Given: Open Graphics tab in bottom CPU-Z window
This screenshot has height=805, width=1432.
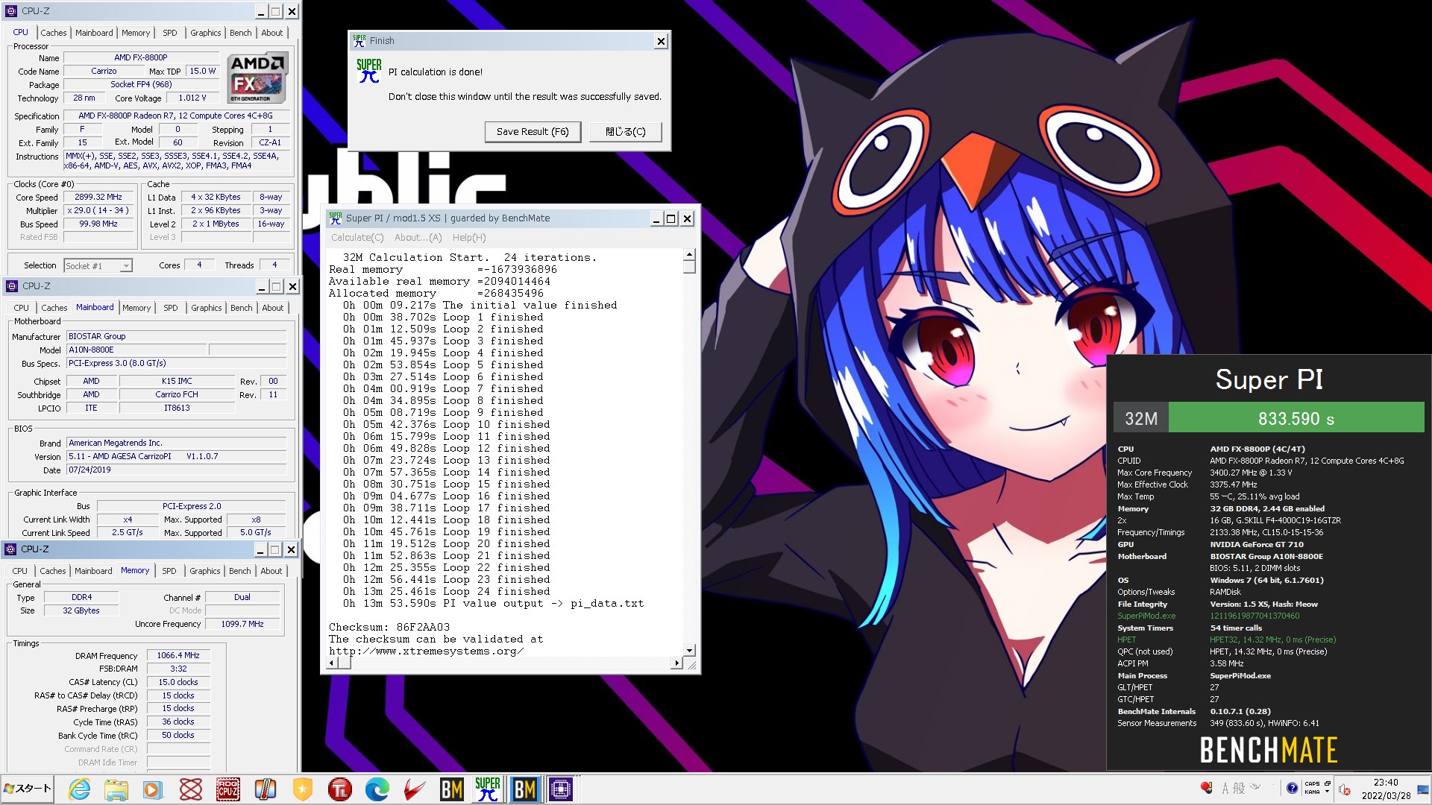Looking at the screenshot, I should pos(205,571).
